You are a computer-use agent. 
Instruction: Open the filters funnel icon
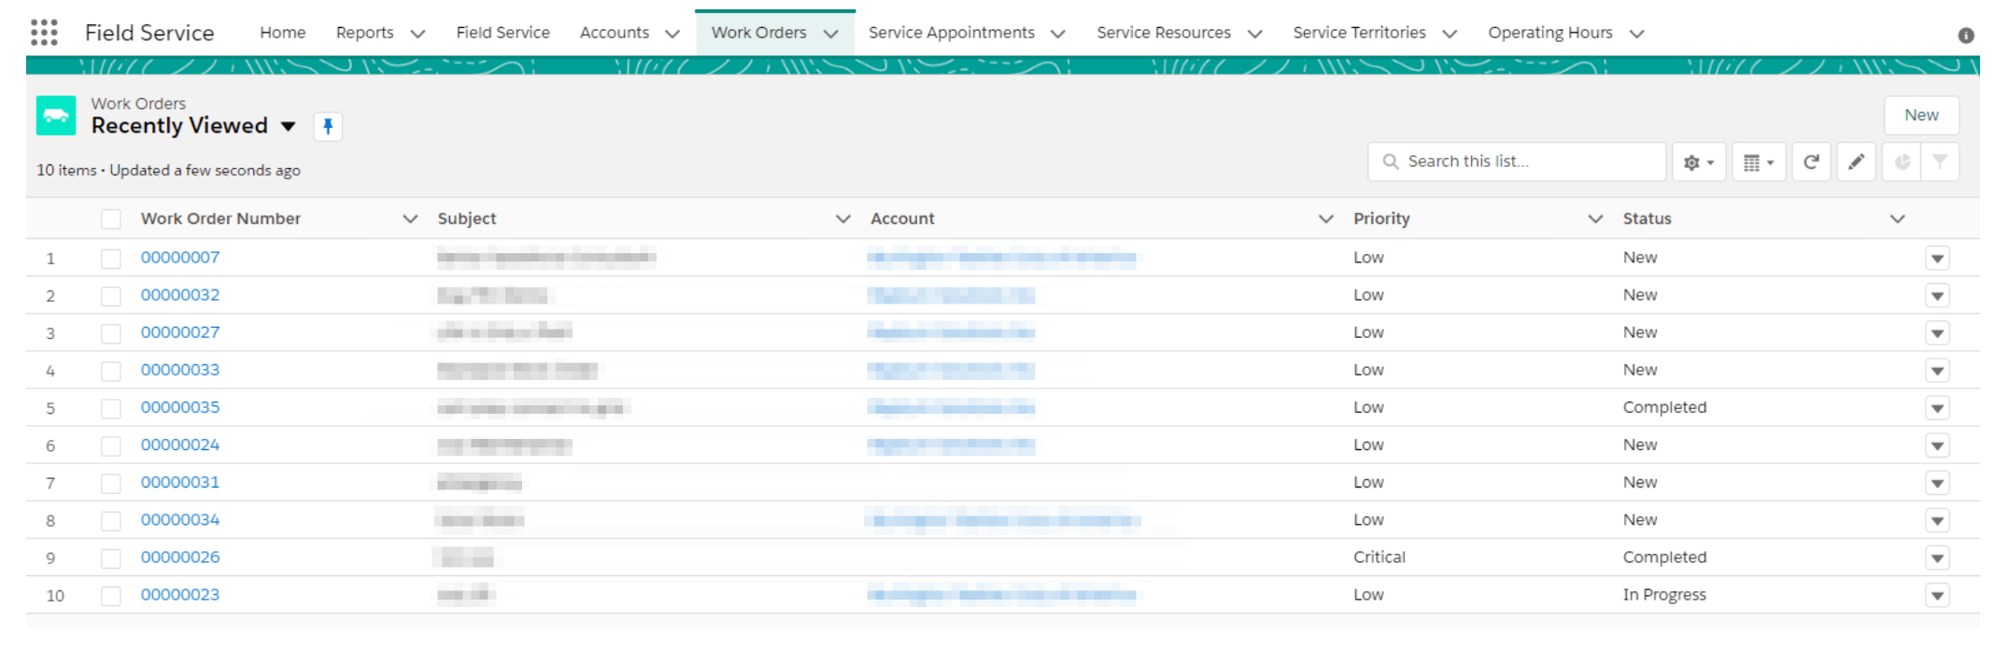click(x=1940, y=162)
